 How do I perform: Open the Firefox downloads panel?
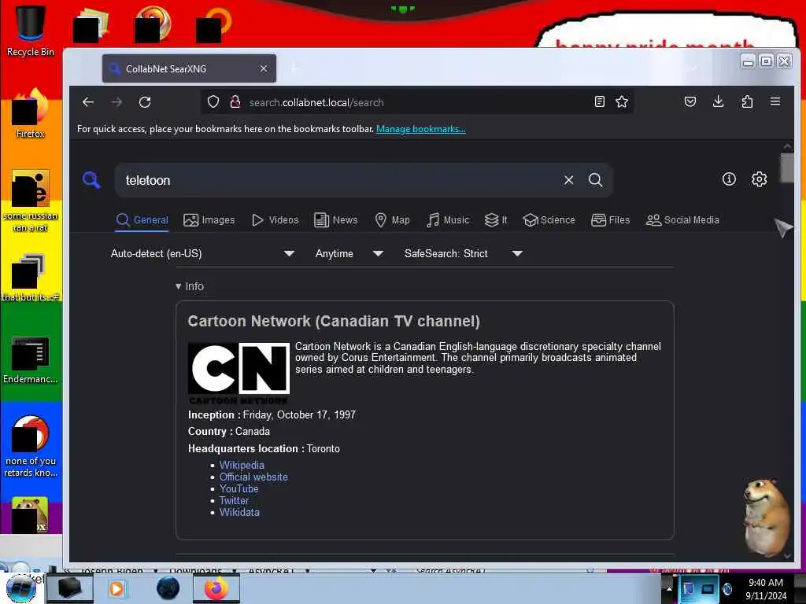(719, 101)
